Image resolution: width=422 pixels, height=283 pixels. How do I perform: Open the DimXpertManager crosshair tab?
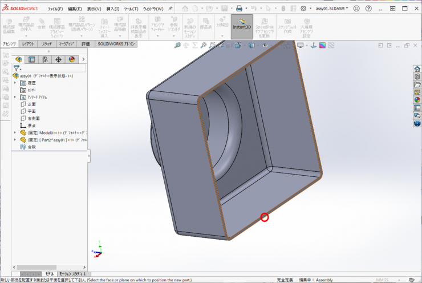point(58,59)
